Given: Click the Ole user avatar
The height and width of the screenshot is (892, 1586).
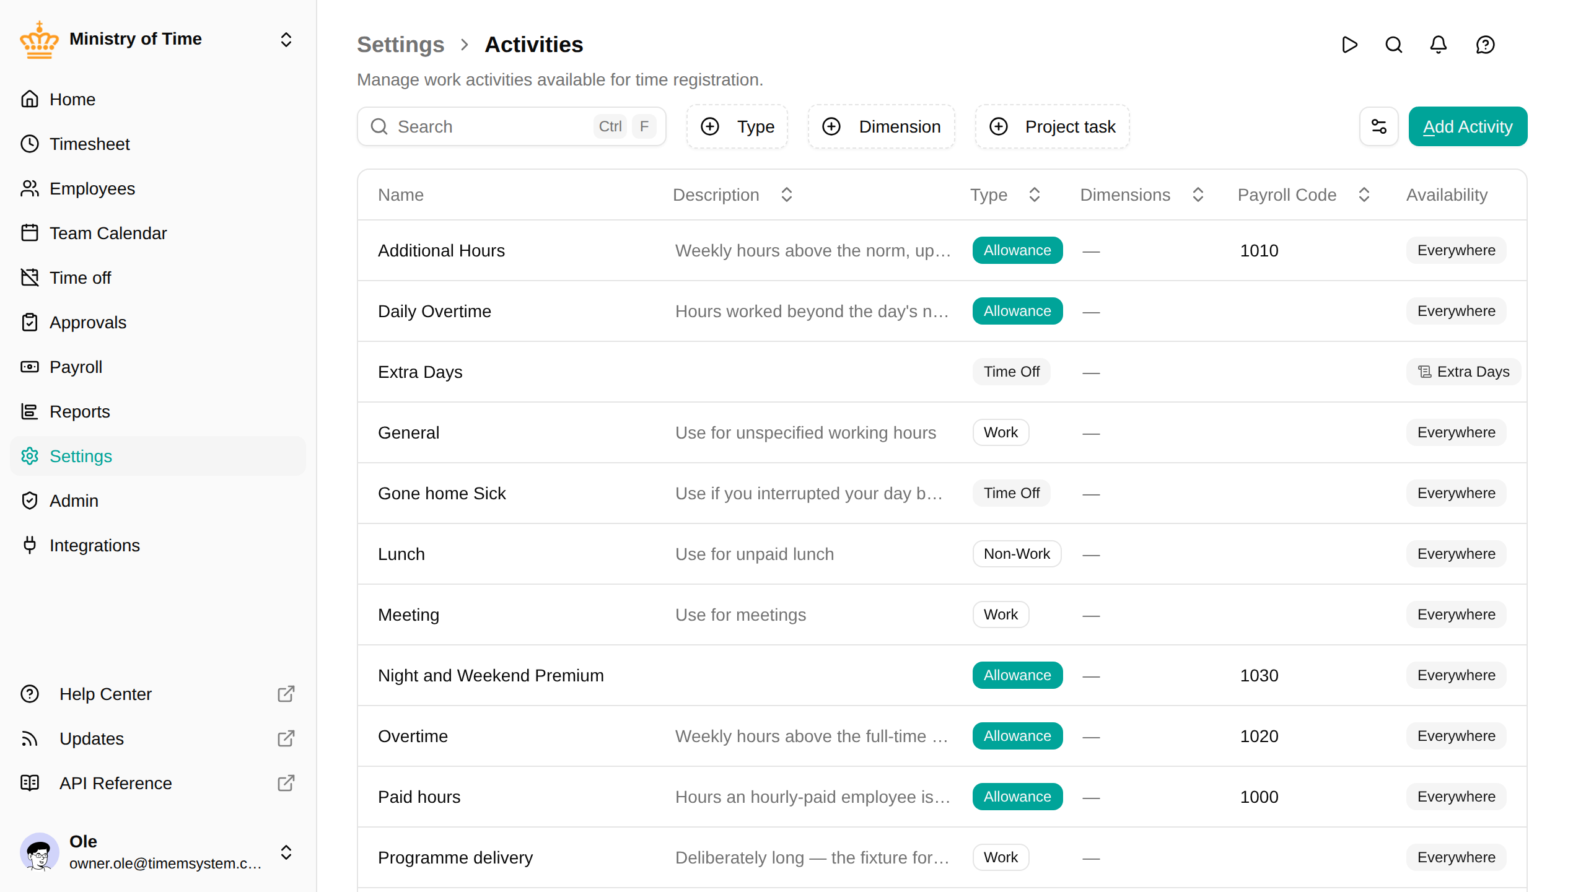Looking at the screenshot, I should tap(40, 852).
